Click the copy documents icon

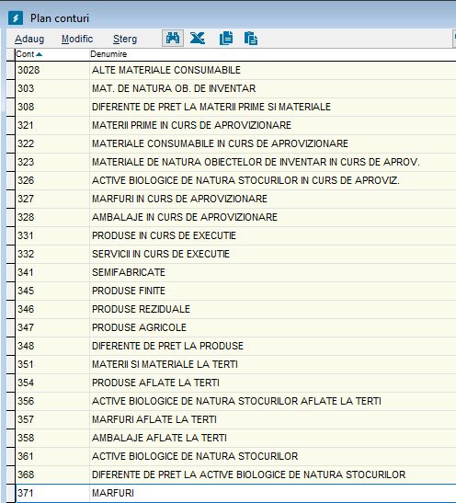(226, 39)
